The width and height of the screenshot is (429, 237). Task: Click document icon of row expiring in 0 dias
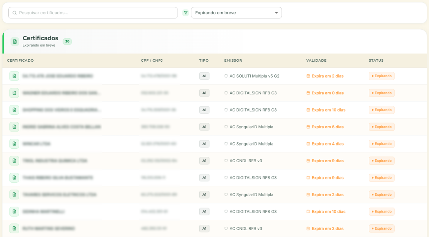[x=14, y=93]
